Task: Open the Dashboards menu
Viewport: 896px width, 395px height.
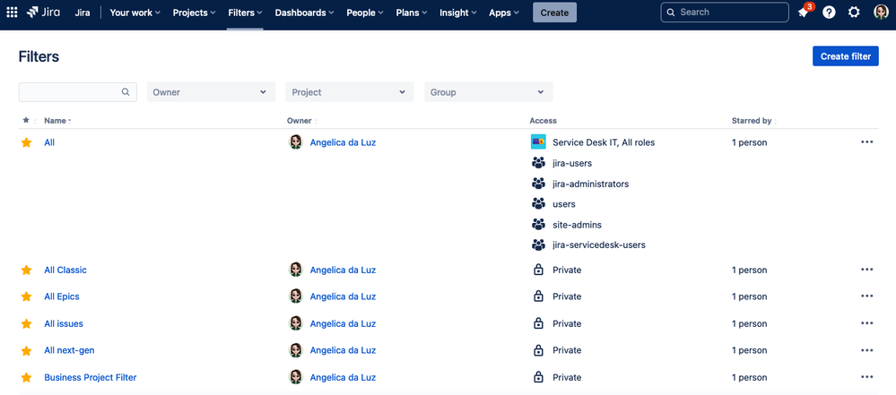Action: click(305, 13)
